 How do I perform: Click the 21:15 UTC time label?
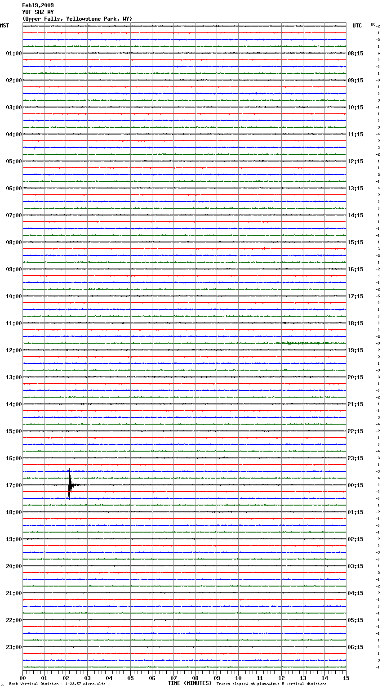point(355,404)
